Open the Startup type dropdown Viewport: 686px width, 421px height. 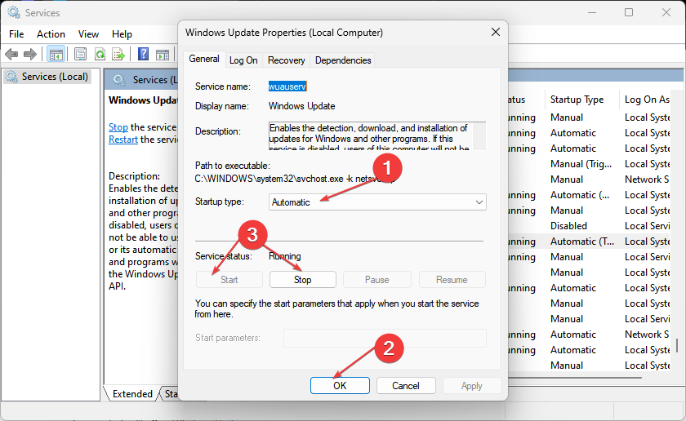(377, 202)
